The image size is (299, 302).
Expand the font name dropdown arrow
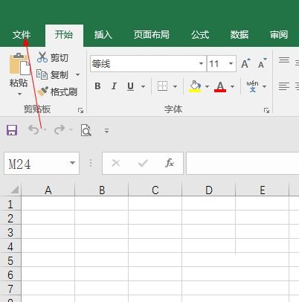point(201,64)
